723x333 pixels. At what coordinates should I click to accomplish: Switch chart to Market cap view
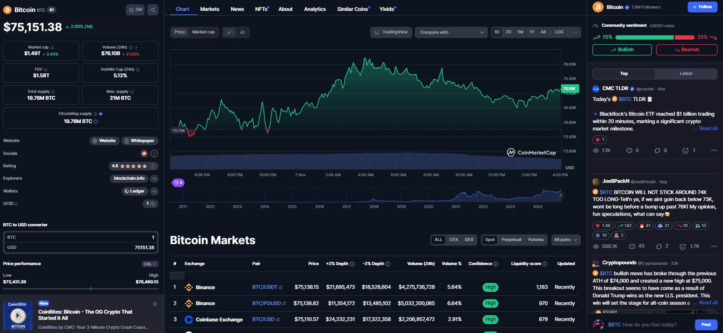[203, 32]
